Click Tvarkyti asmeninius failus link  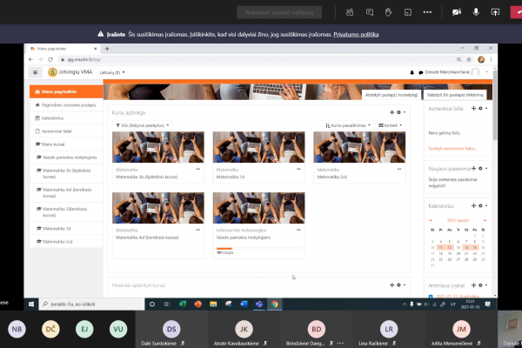(453, 149)
